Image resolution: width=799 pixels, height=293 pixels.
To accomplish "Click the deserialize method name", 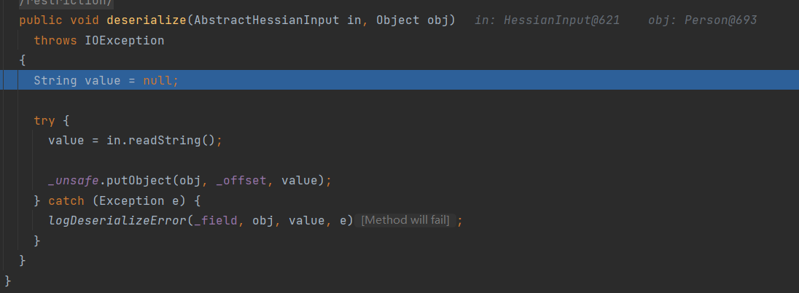I will [x=146, y=20].
